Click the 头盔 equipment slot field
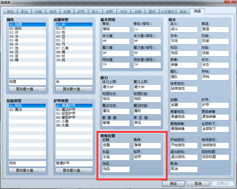The height and width of the screenshot is (189, 237). pos(116,157)
